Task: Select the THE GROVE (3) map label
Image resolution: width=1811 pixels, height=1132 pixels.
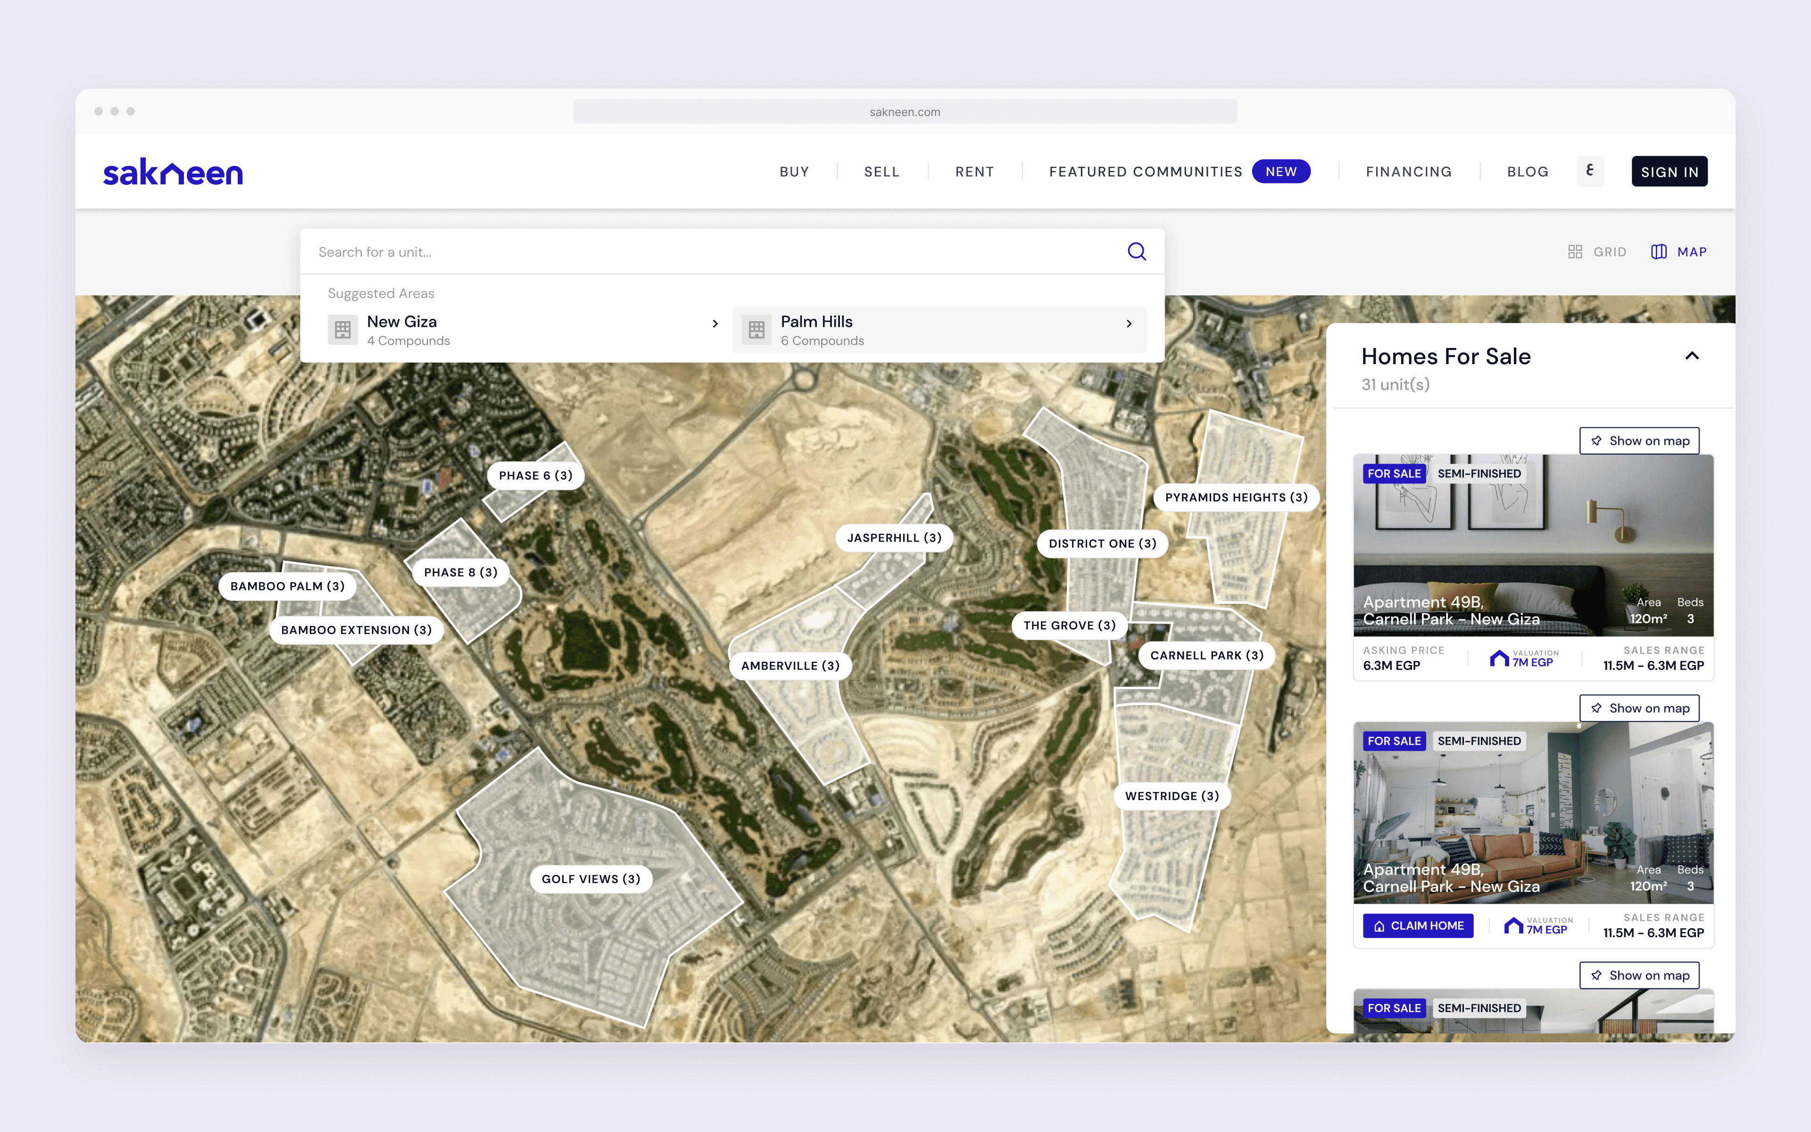Action: (x=1070, y=625)
